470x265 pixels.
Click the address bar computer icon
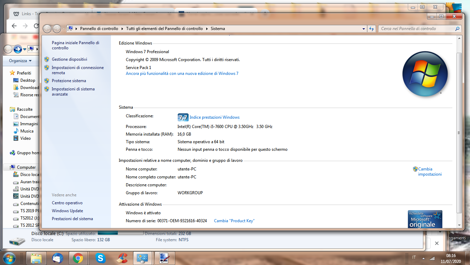point(70,29)
